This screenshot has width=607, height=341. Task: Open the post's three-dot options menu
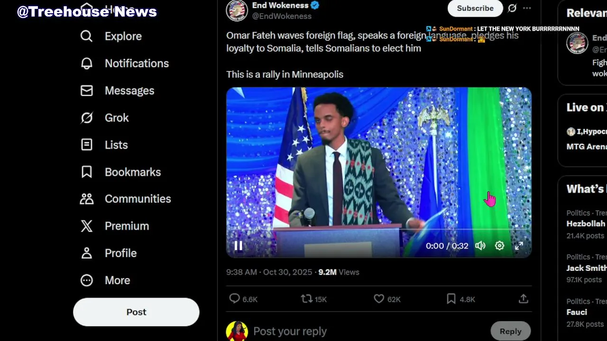(x=527, y=8)
